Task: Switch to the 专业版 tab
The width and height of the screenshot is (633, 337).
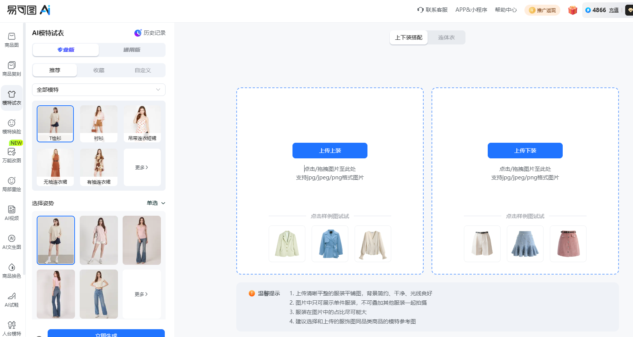Action: 66,50
